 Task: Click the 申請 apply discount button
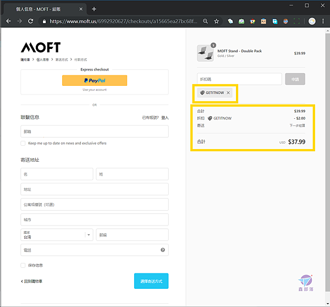pyautogui.click(x=295, y=79)
